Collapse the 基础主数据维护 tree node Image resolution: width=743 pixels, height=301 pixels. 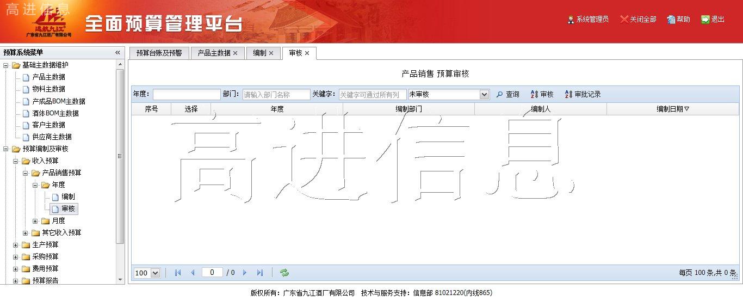click(6, 65)
